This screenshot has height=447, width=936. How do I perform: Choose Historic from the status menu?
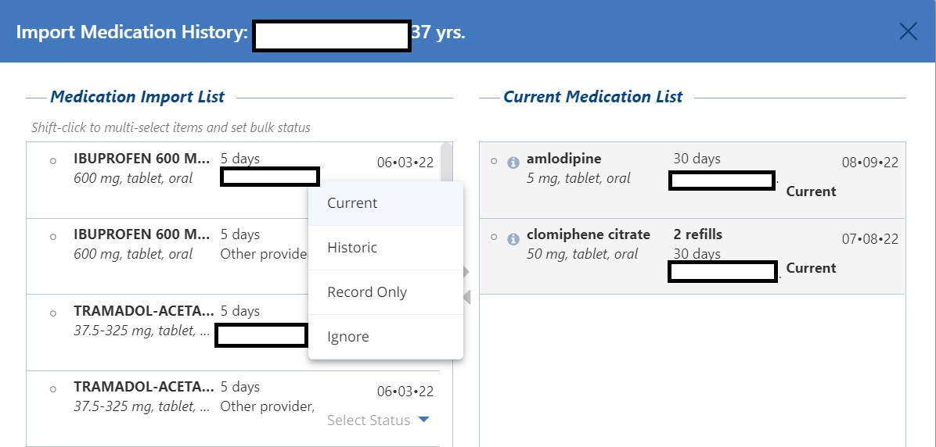(x=352, y=248)
